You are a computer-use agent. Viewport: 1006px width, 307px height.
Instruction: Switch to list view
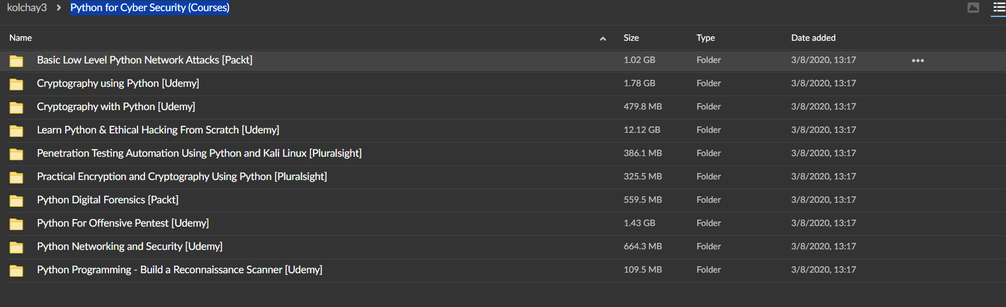(x=998, y=8)
